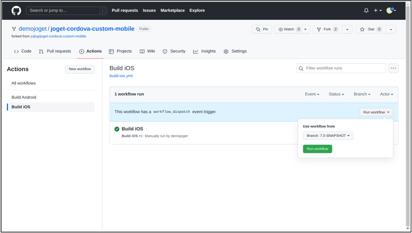The height and width of the screenshot is (233, 412).
Task: Click the Search or jump to field
Action: click(67, 10)
